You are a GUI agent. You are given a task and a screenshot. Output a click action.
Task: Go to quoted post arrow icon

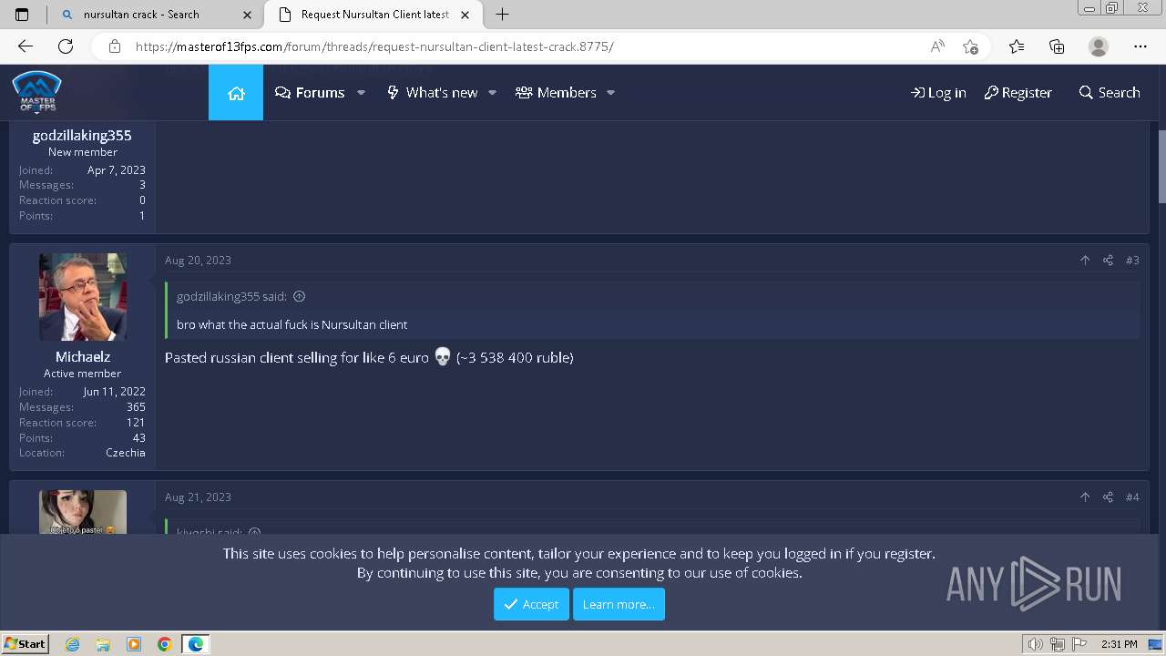tap(299, 296)
